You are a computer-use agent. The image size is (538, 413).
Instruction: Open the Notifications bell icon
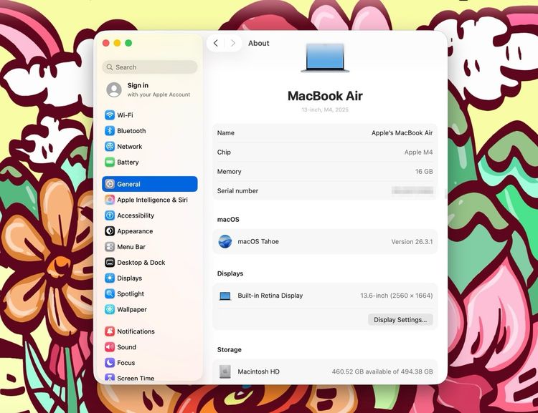coord(110,331)
